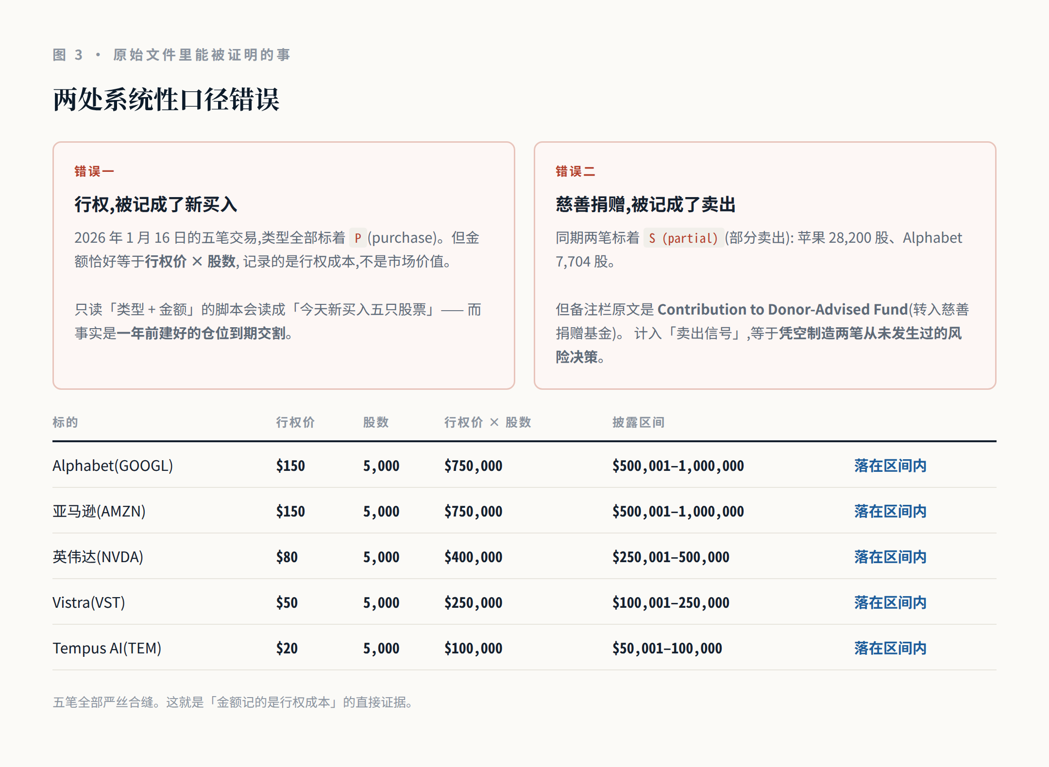
Task: Select the title 慈善捐赠,被记成了卖出
Action: [645, 204]
